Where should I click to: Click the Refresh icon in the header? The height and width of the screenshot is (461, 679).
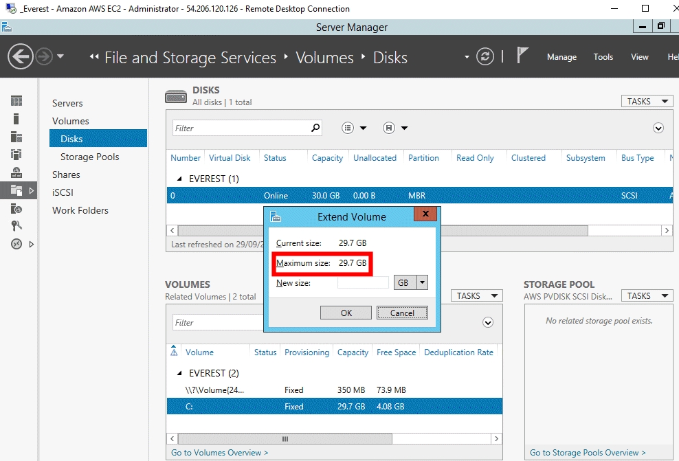coord(485,56)
